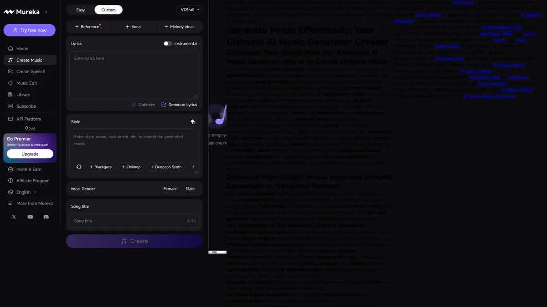Open the Discord community icon
Viewport: 547px width, 307px height.
tap(46, 217)
